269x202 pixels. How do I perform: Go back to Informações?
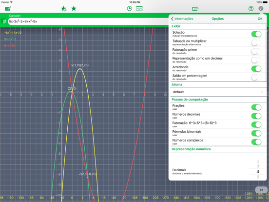point(182,19)
